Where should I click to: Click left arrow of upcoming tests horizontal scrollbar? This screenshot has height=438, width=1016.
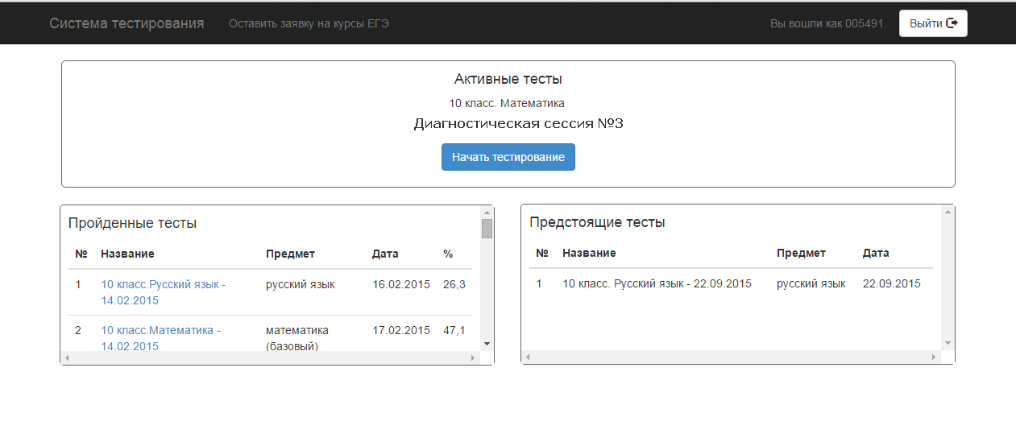(x=528, y=357)
